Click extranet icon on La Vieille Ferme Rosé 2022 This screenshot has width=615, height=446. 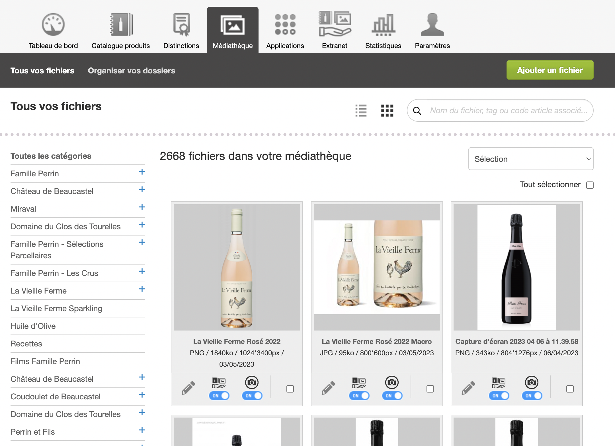(x=219, y=383)
